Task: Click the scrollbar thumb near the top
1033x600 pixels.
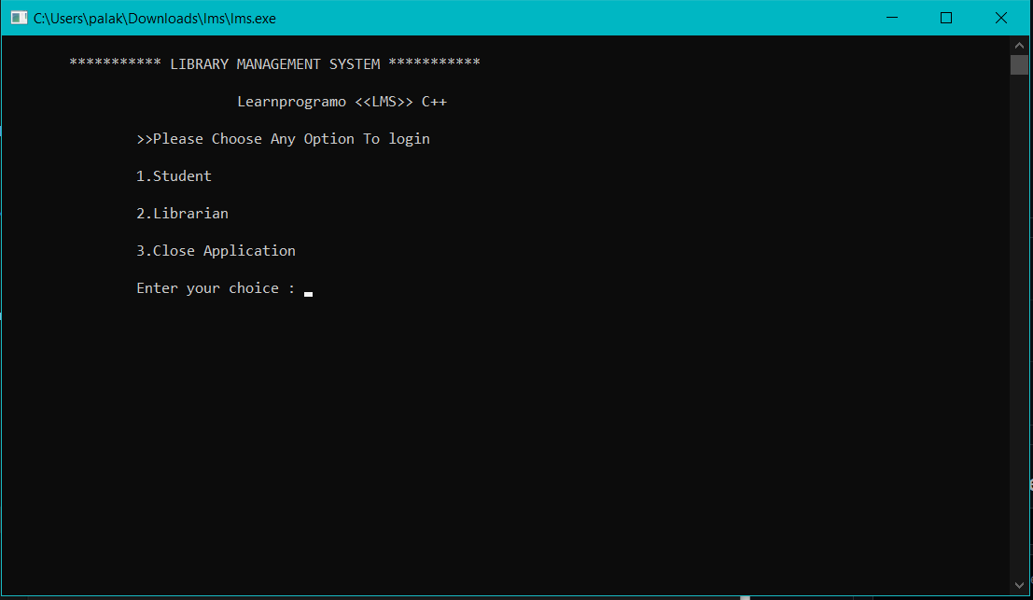Action: point(1019,64)
